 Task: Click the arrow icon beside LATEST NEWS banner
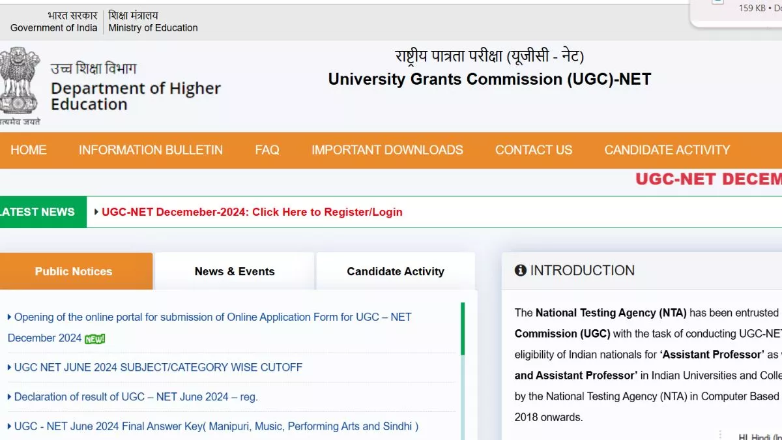[95, 212]
